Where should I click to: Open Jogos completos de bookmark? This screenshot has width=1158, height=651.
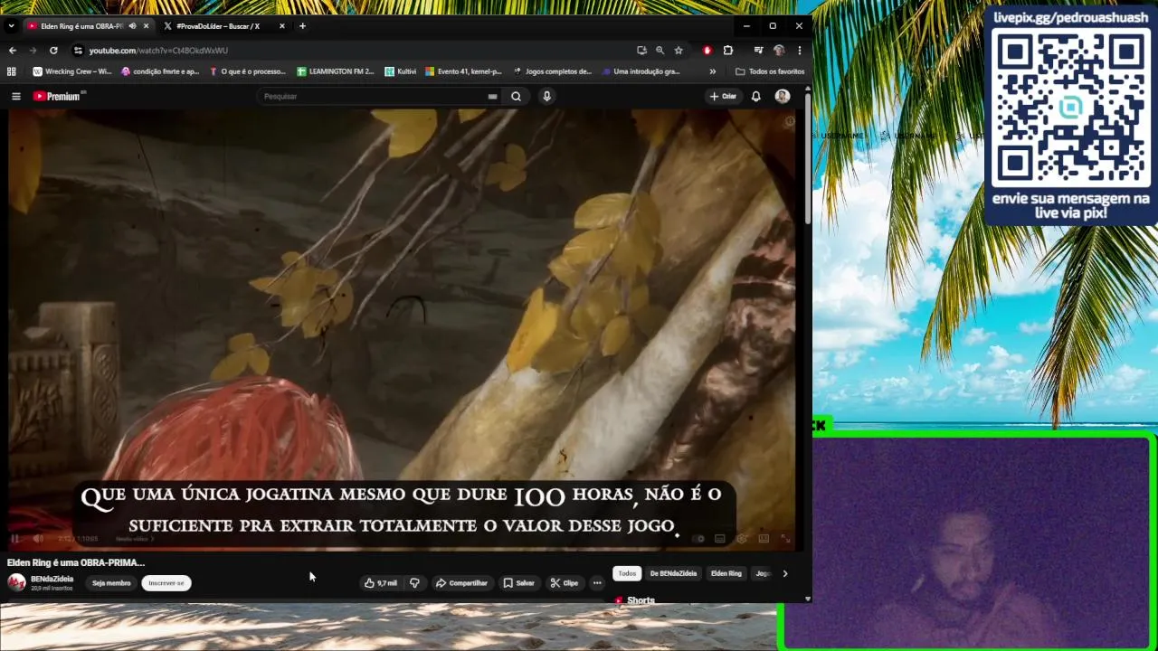tap(552, 71)
